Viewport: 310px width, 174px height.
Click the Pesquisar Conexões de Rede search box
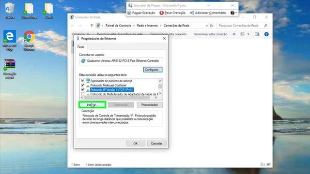pyautogui.click(x=243, y=26)
